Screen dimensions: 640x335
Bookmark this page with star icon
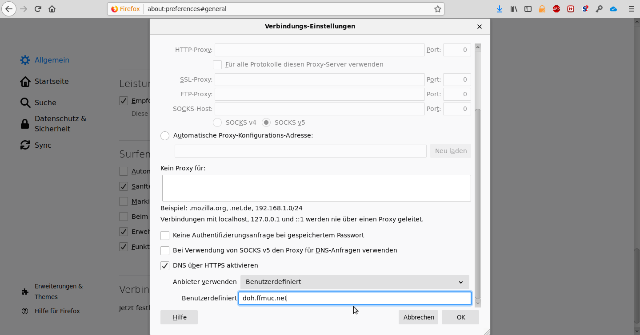tap(437, 9)
